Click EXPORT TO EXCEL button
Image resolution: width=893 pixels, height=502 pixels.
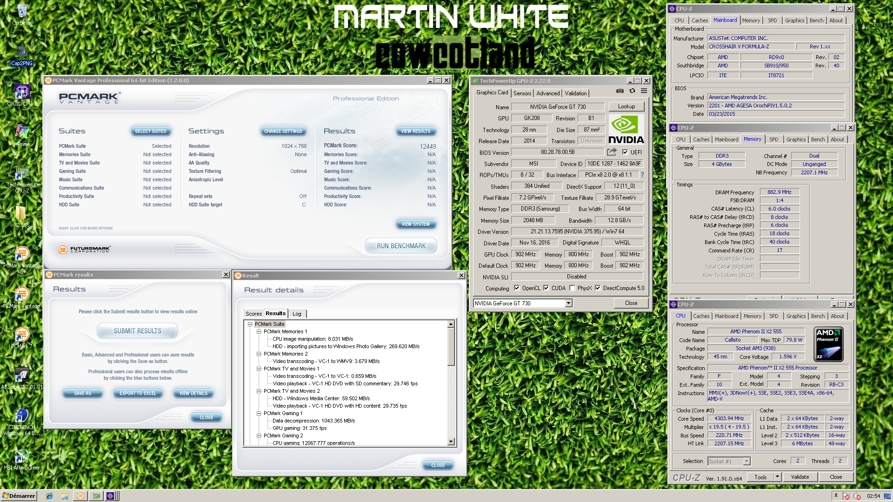pos(138,393)
